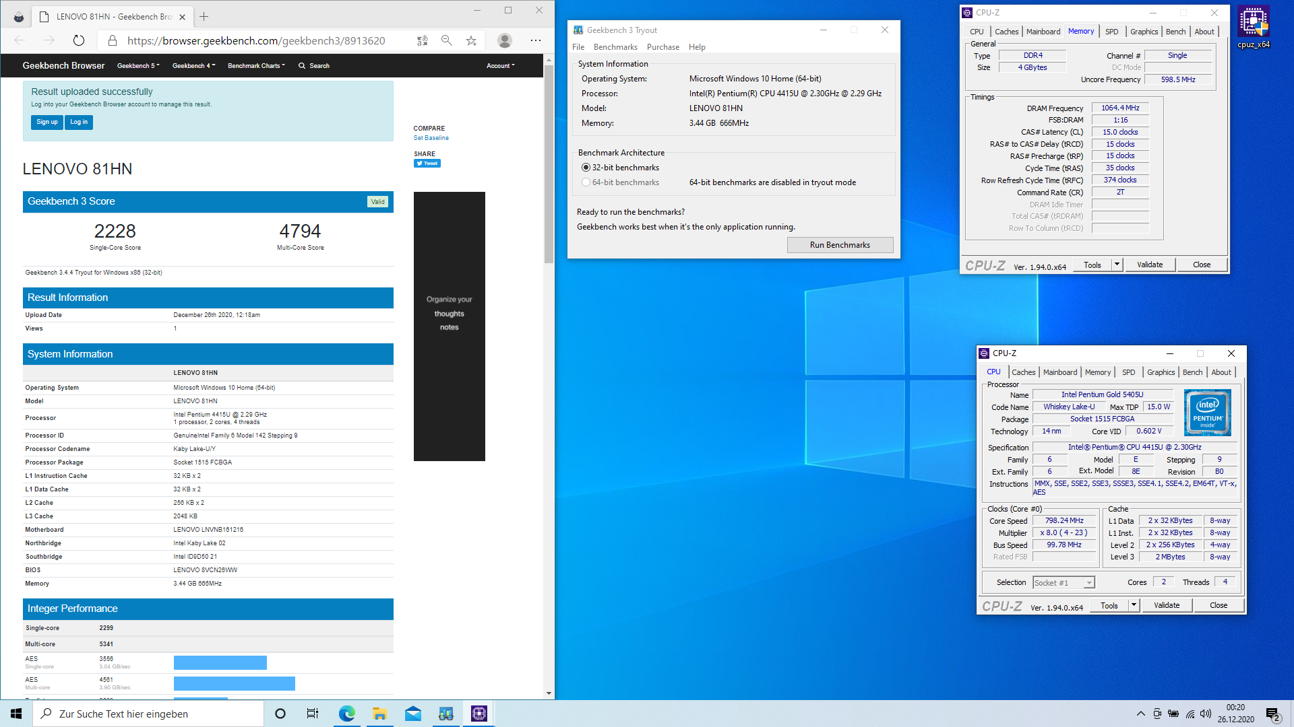Open Cortana circle on taskbar
The image size is (1294, 727).
point(280,714)
